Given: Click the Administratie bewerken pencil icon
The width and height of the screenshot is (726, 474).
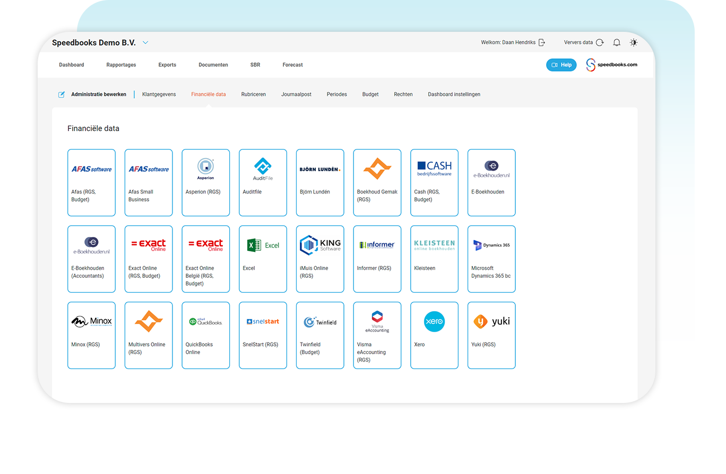Looking at the screenshot, I should [x=62, y=94].
